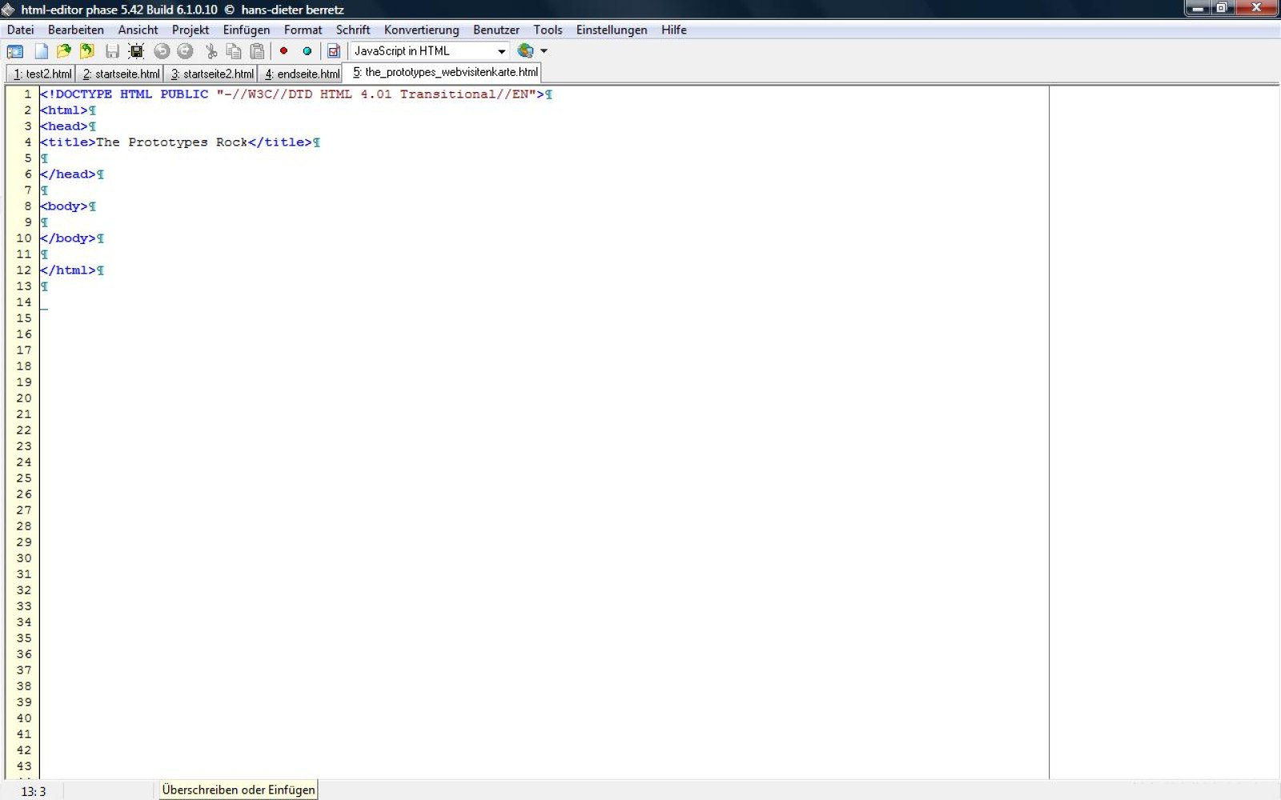Click the checkmark validation icon
The image size is (1281, 800).
[334, 51]
